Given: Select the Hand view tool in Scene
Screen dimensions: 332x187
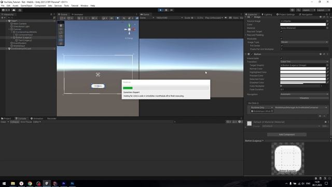Looking at the screenshot, I should coord(61,25).
